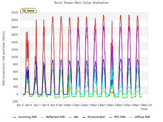This screenshot has width=163, height=122.
Task: Select the Pyranometer legend label
Action: (96, 117)
